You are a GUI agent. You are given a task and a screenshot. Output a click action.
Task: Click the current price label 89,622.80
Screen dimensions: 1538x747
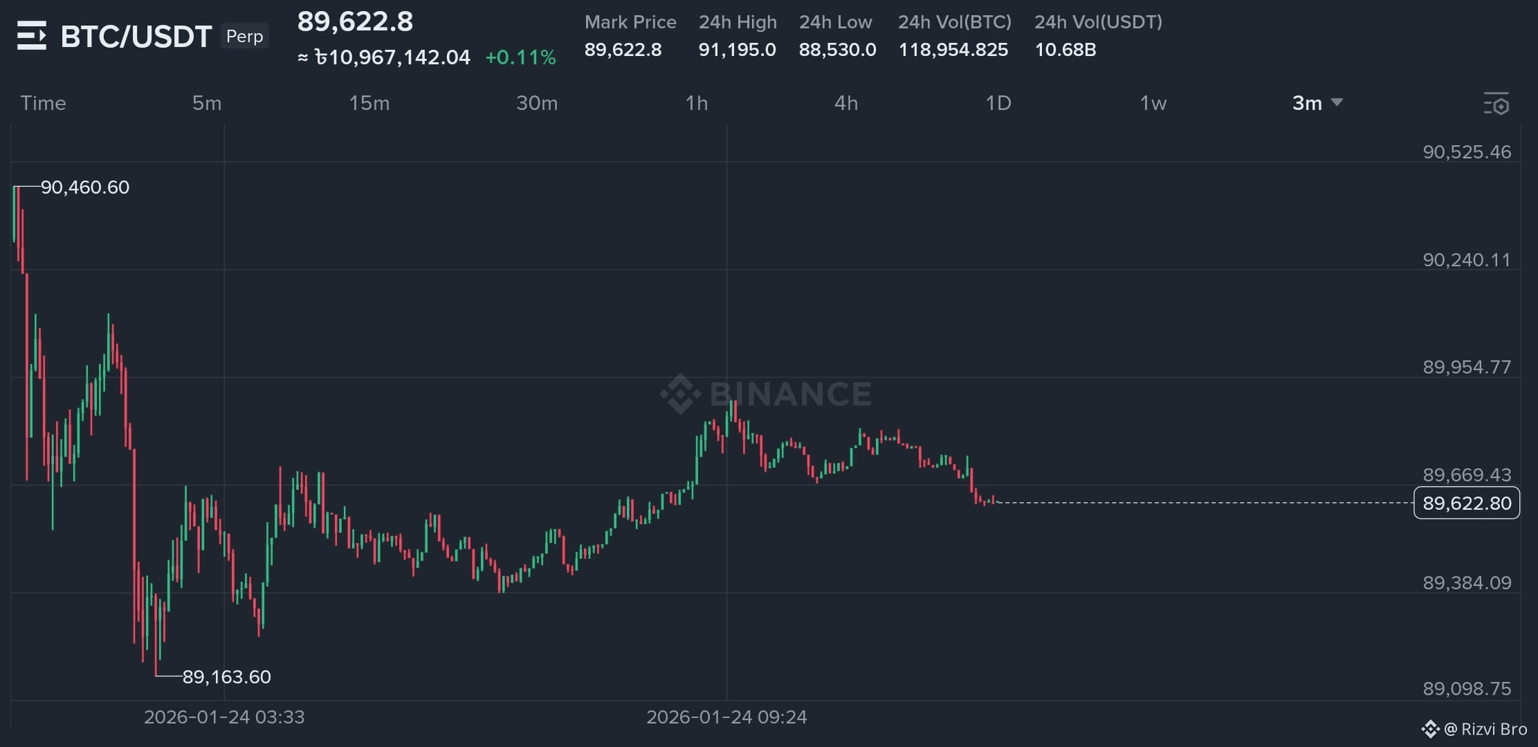(x=1467, y=503)
